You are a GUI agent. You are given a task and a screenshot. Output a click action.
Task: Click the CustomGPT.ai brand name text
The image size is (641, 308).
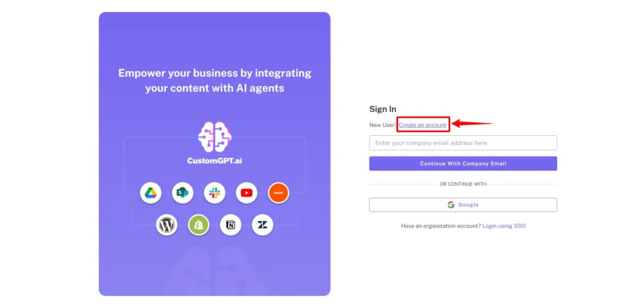[x=215, y=161]
